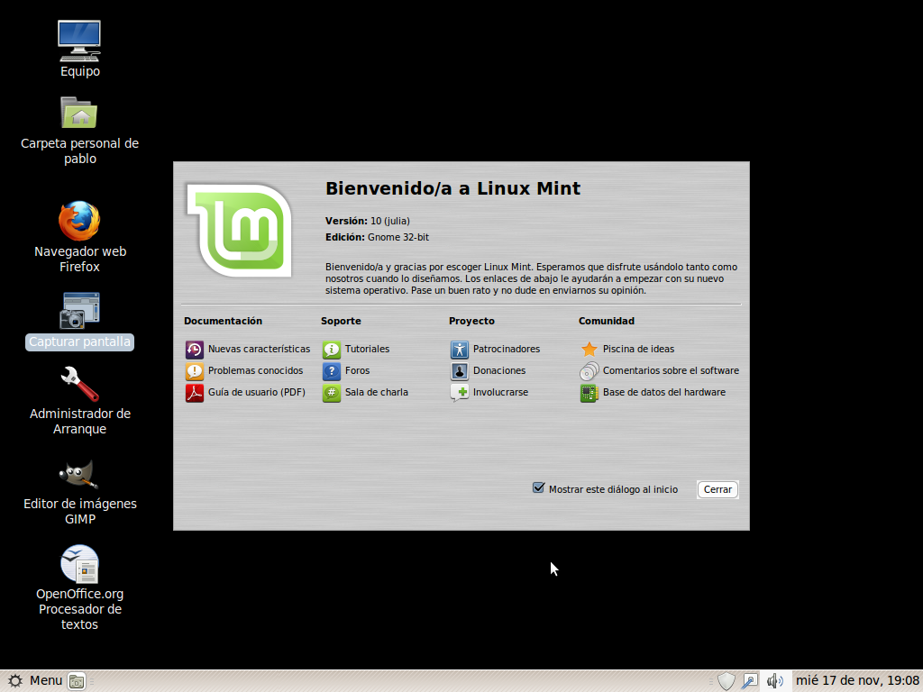Viewport: 923px width, 692px height.
Task: Open the volume speaker tray icon
Action: click(774, 681)
